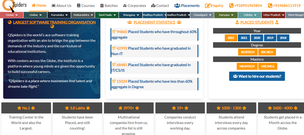This screenshot has width=304, height=135.
Task: Click sort icon beside 15024 statistic
Action: click(114, 81)
